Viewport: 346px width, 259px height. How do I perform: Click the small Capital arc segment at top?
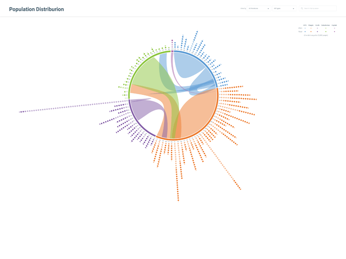pyautogui.click(x=172, y=51)
